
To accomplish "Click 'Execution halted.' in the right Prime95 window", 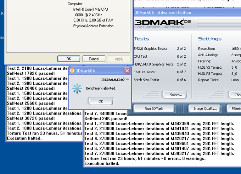I will tap(102, 164).
